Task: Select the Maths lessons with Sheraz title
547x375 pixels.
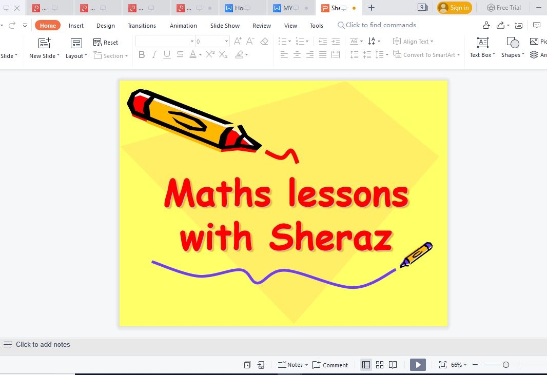Action: point(286,214)
